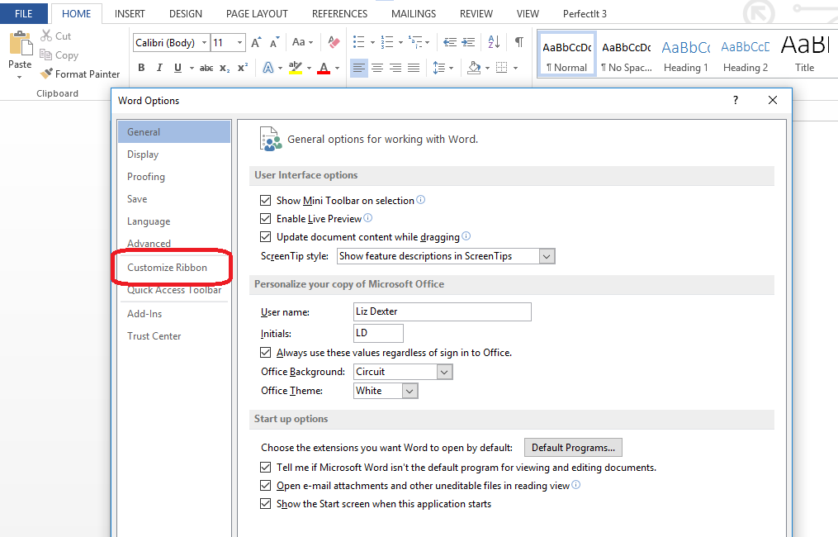
Task: Show paragraph marks
Action: [518, 40]
